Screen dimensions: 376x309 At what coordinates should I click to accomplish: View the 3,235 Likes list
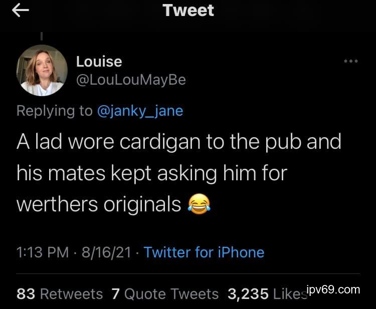click(x=266, y=294)
